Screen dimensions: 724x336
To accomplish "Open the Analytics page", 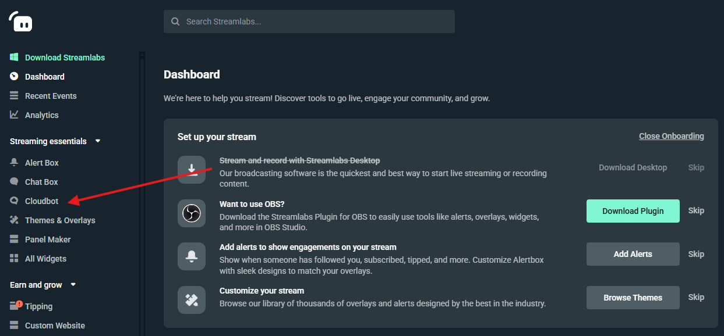I will pyautogui.click(x=41, y=115).
